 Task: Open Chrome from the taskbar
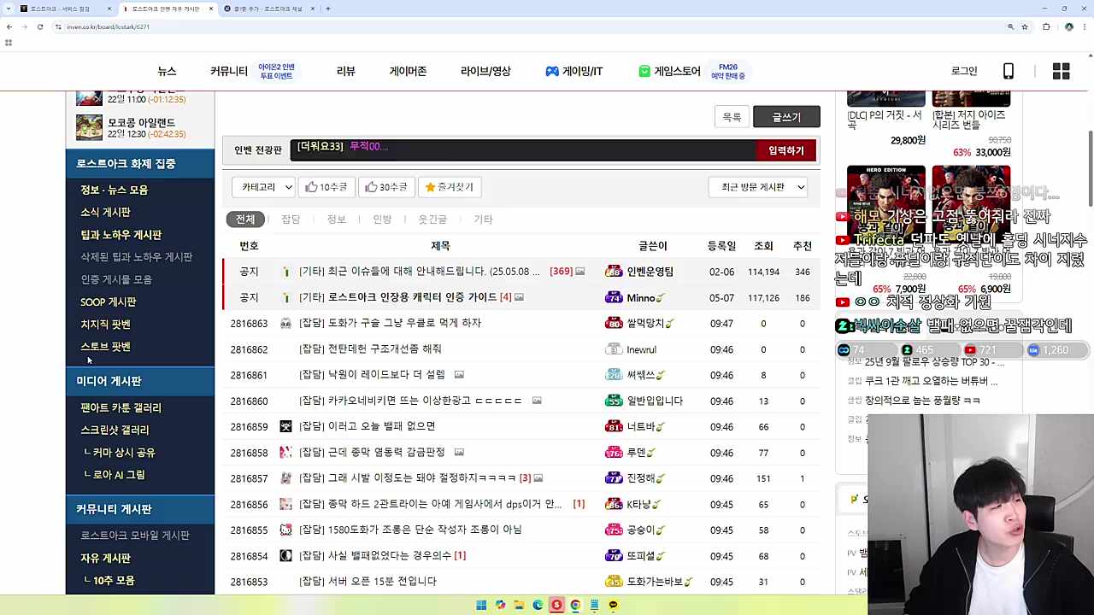tap(575, 605)
